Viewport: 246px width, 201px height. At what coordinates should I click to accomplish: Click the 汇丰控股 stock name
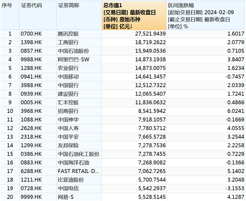point(68,102)
